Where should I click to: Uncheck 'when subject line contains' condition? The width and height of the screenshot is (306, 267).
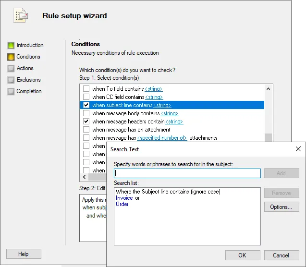(x=86, y=105)
